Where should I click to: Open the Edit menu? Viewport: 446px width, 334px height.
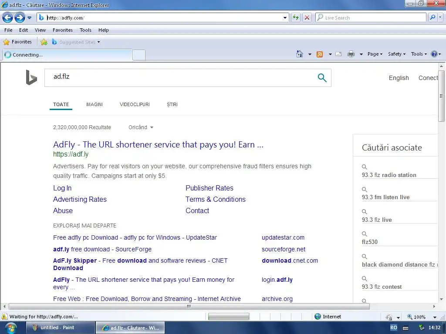24,30
